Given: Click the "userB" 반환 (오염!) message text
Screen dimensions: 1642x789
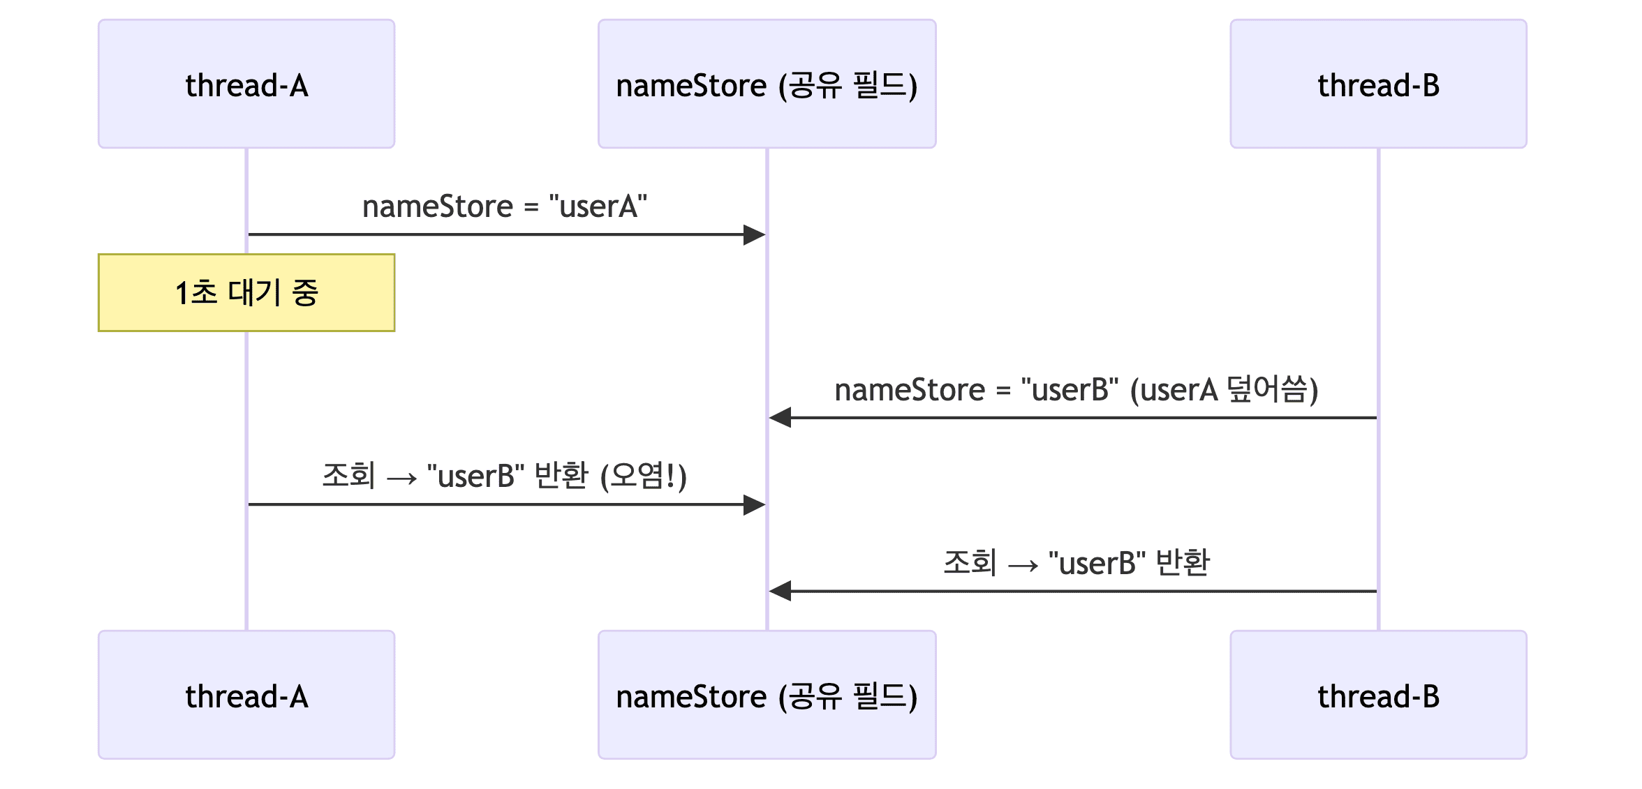Looking at the screenshot, I should [x=504, y=476].
